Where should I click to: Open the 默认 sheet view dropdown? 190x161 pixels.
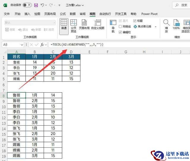point(30,23)
